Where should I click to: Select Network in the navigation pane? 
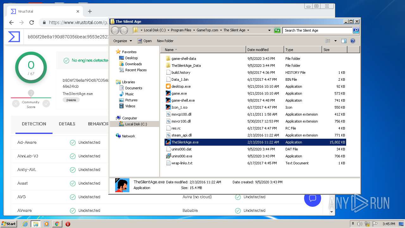(x=126, y=136)
